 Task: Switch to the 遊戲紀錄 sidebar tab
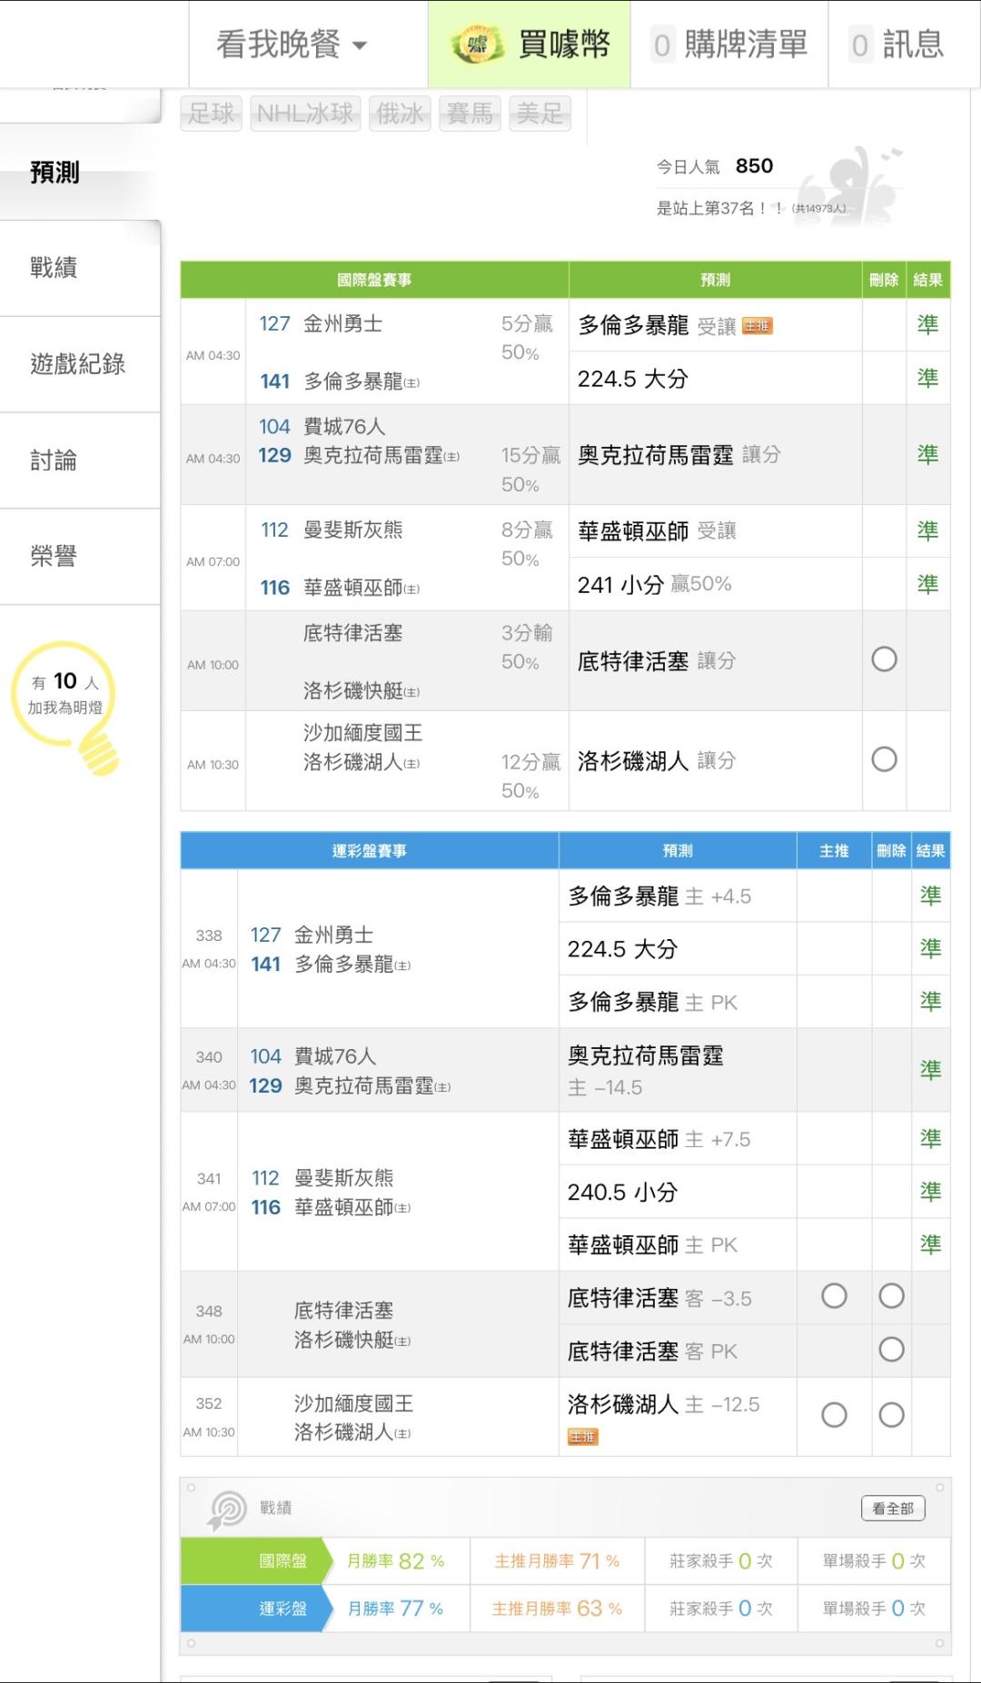pyautogui.click(x=78, y=364)
